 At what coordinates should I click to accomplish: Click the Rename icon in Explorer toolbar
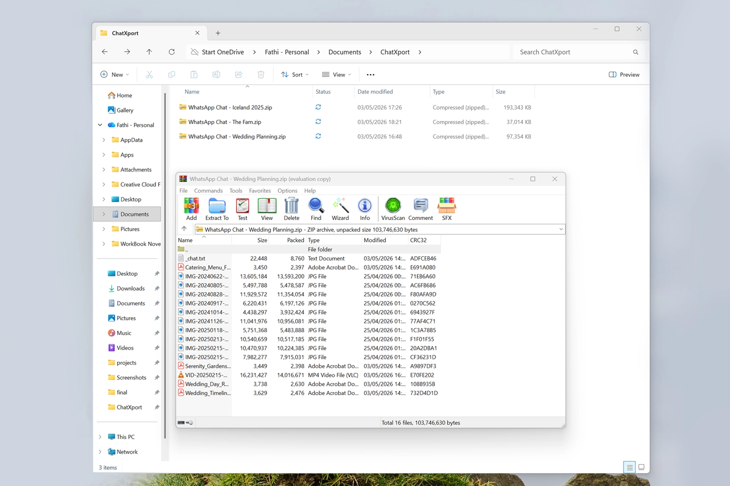216,75
